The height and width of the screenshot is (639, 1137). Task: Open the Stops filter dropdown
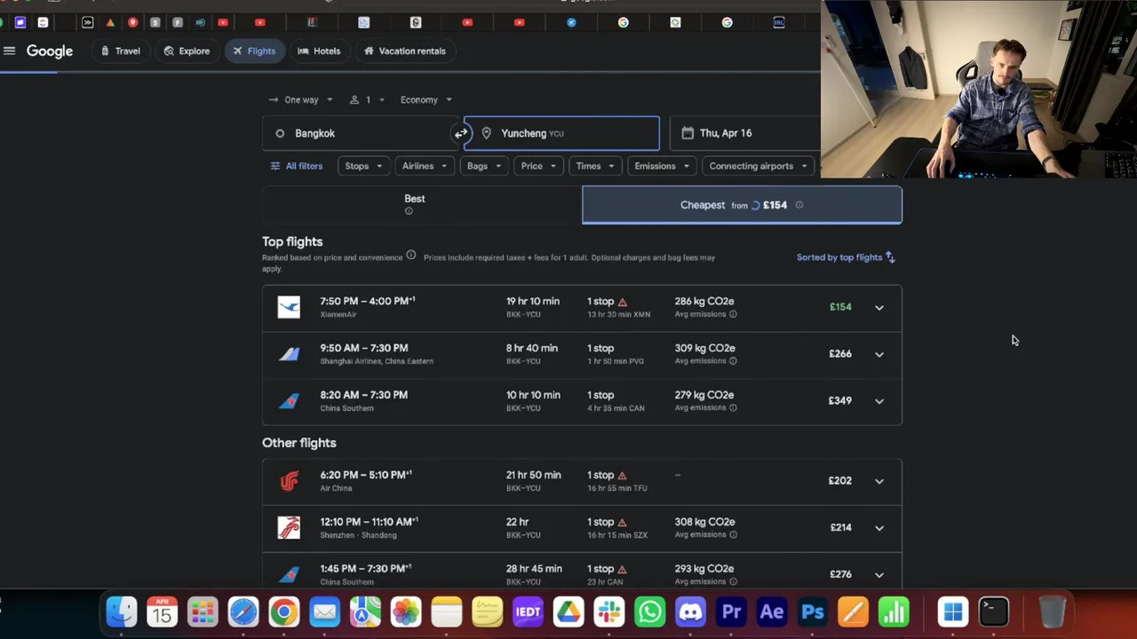coord(363,166)
